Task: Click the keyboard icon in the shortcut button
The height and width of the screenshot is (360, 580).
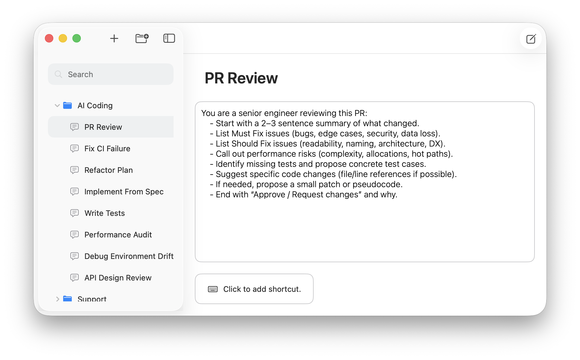Action: [x=212, y=289]
